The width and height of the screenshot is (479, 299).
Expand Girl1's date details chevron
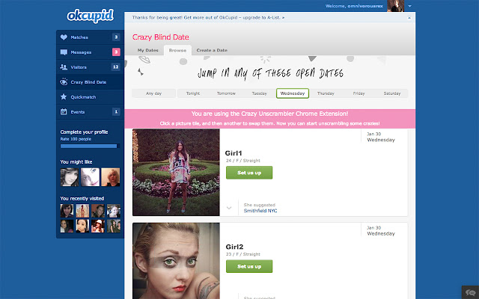(x=228, y=209)
